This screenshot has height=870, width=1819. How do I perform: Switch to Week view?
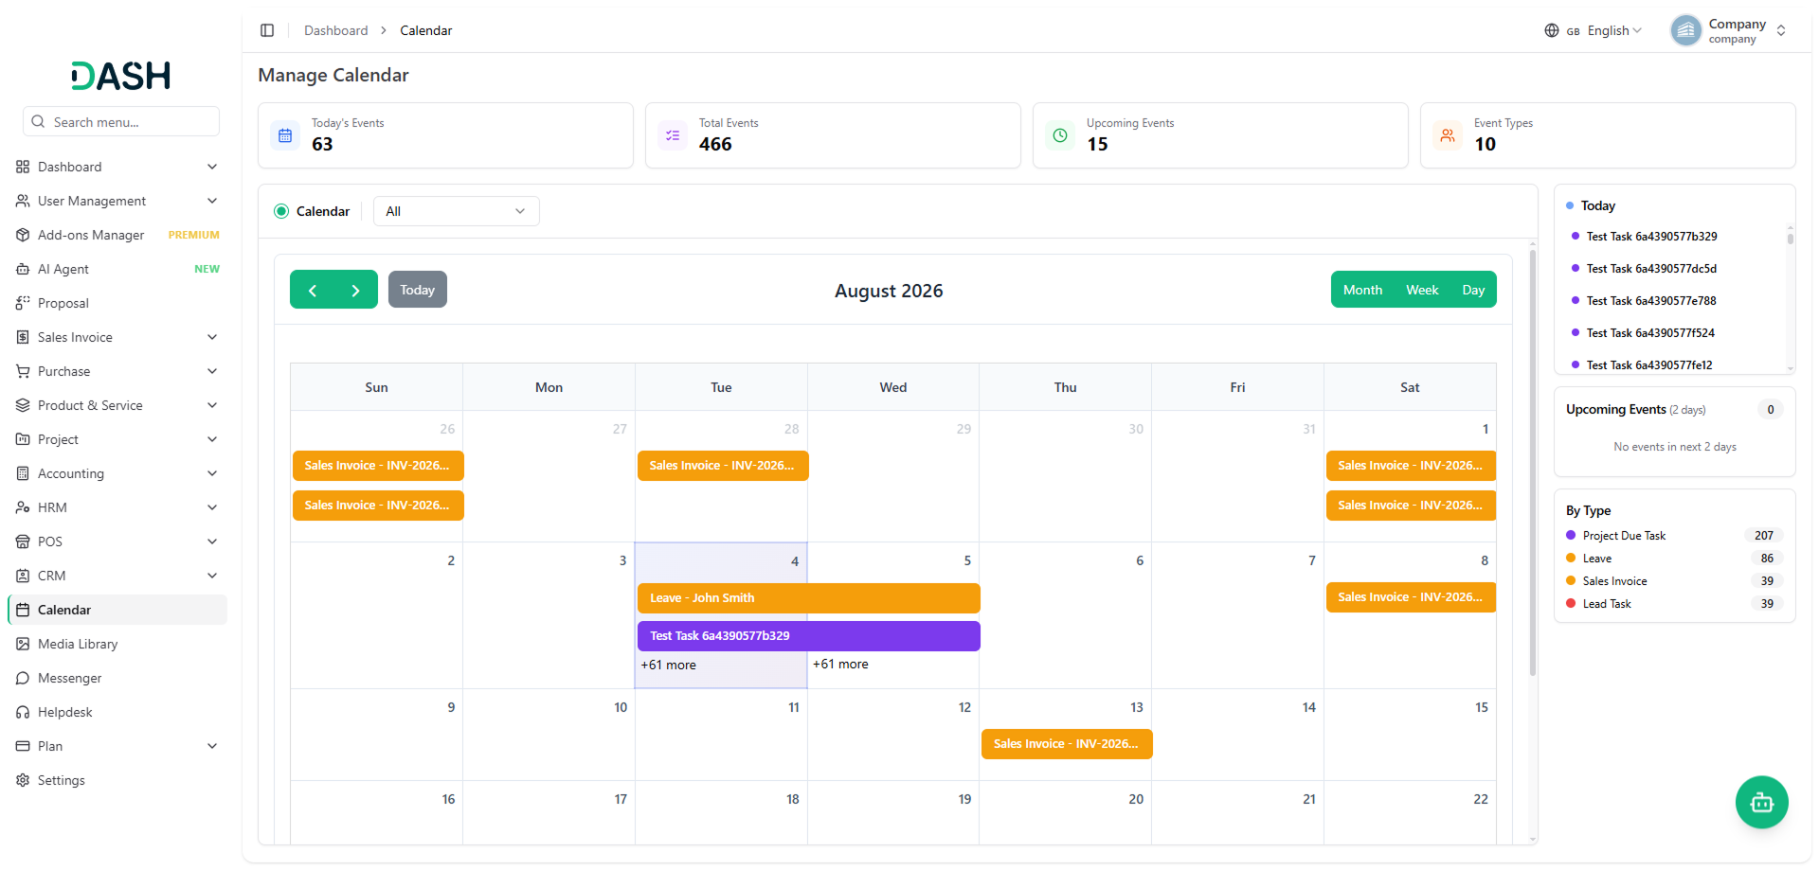1422,290
